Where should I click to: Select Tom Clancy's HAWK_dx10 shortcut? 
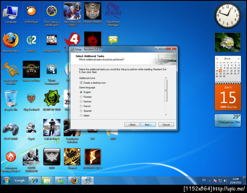point(52,14)
